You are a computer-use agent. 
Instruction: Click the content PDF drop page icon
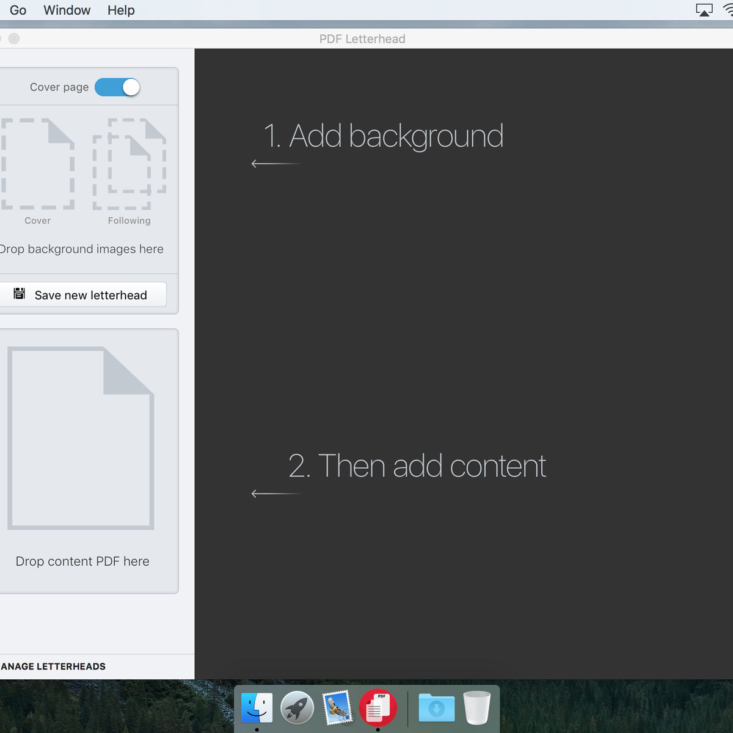pyautogui.click(x=81, y=438)
